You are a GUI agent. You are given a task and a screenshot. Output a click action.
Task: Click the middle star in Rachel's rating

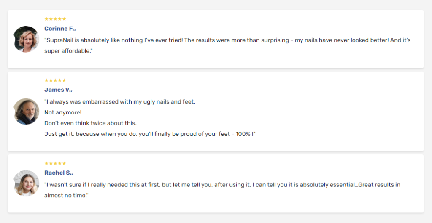[x=55, y=163]
